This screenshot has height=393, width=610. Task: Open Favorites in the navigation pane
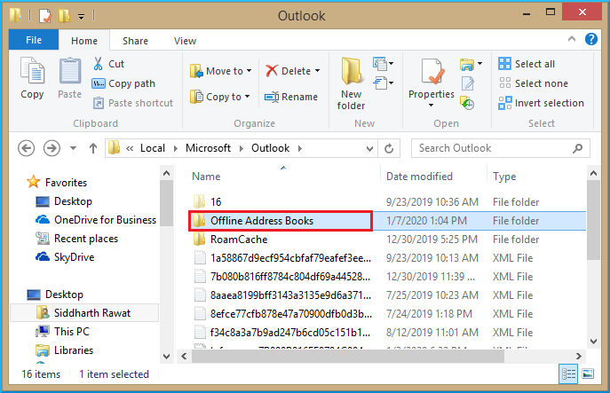click(x=57, y=183)
